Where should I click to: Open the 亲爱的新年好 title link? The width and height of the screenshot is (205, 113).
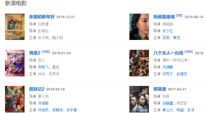[x=42, y=17]
